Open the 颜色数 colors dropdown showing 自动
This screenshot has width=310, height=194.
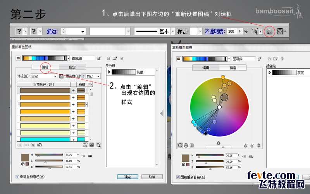click(x=93, y=76)
